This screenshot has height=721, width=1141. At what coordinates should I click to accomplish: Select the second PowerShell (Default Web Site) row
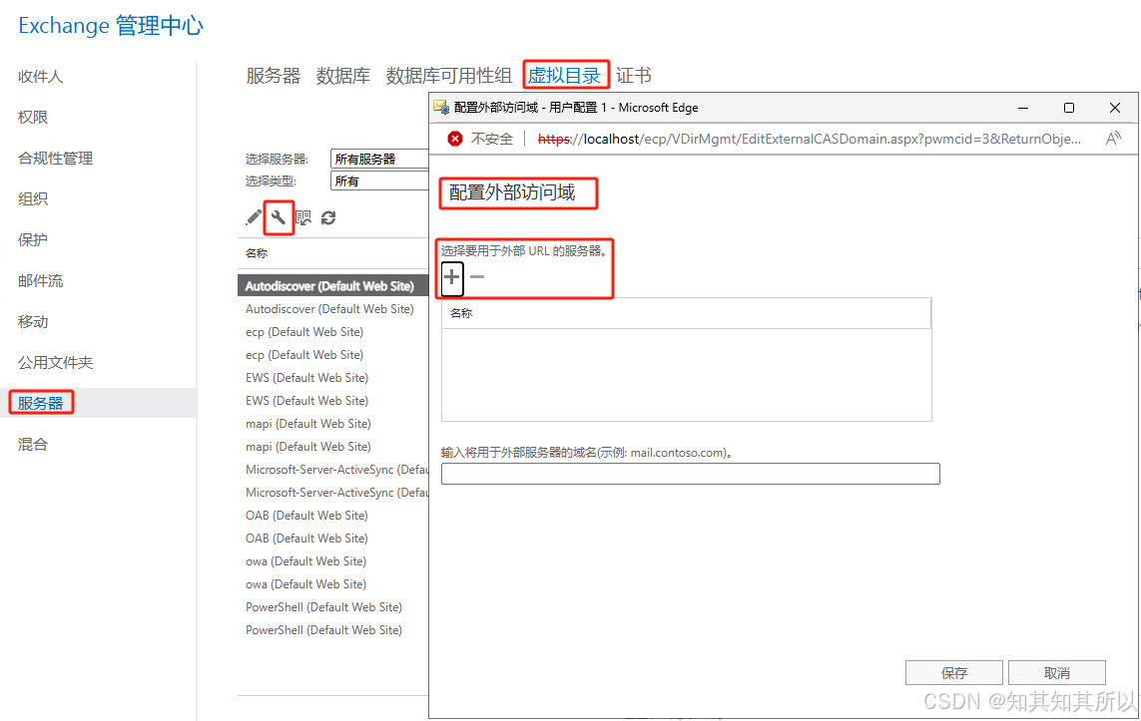point(333,630)
